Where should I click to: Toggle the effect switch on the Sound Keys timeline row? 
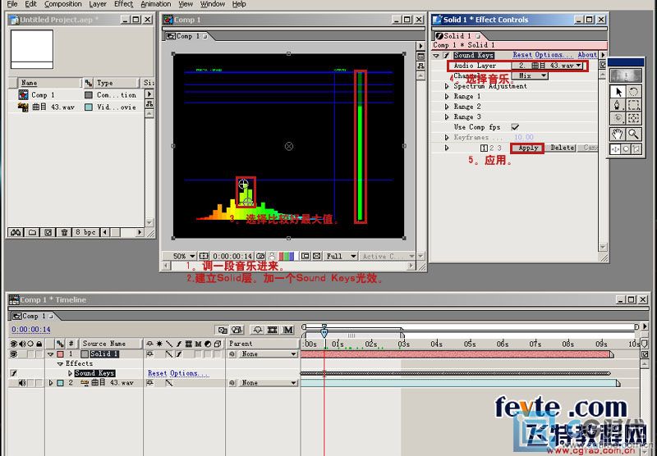tap(14, 372)
